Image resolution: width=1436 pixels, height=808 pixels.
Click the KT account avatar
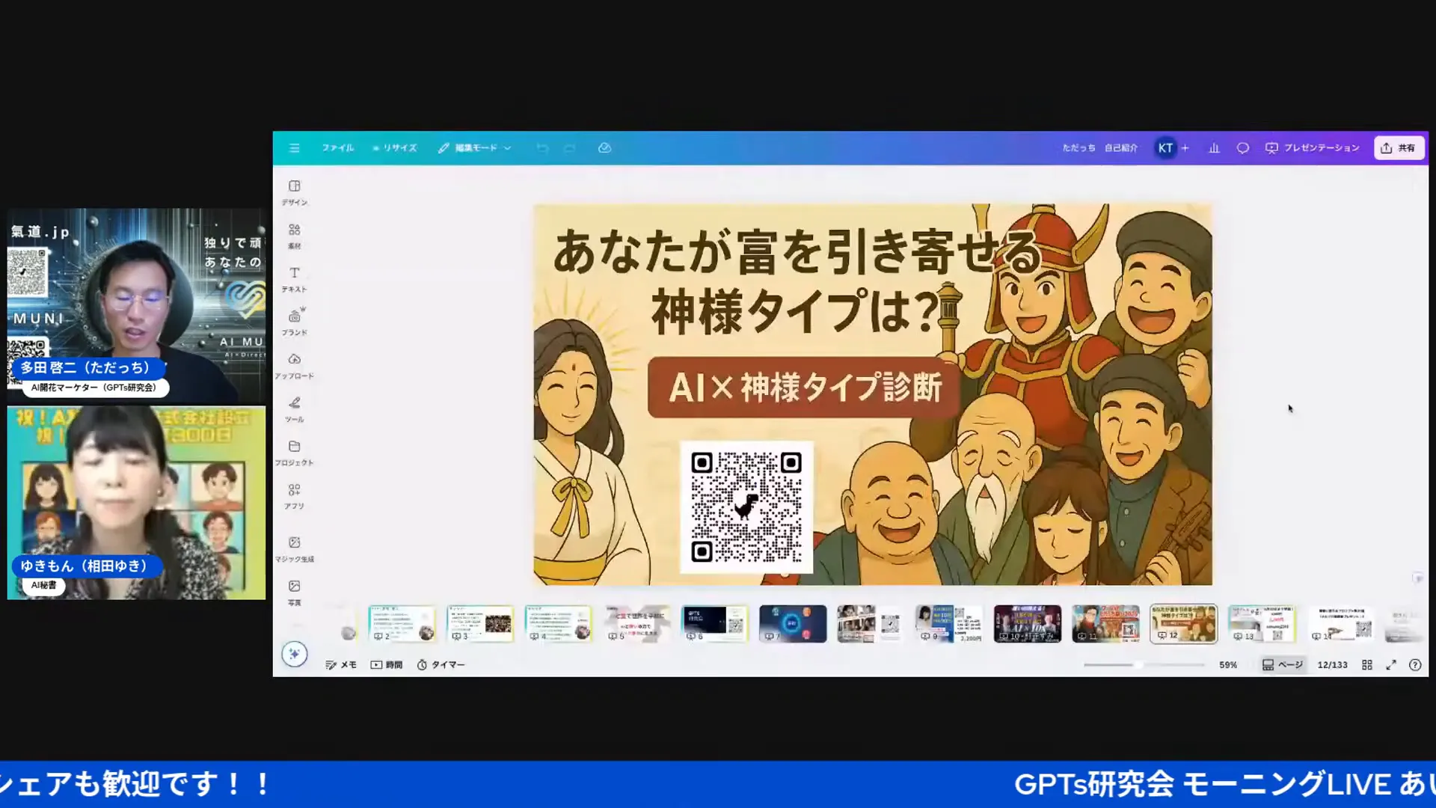[1165, 148]
